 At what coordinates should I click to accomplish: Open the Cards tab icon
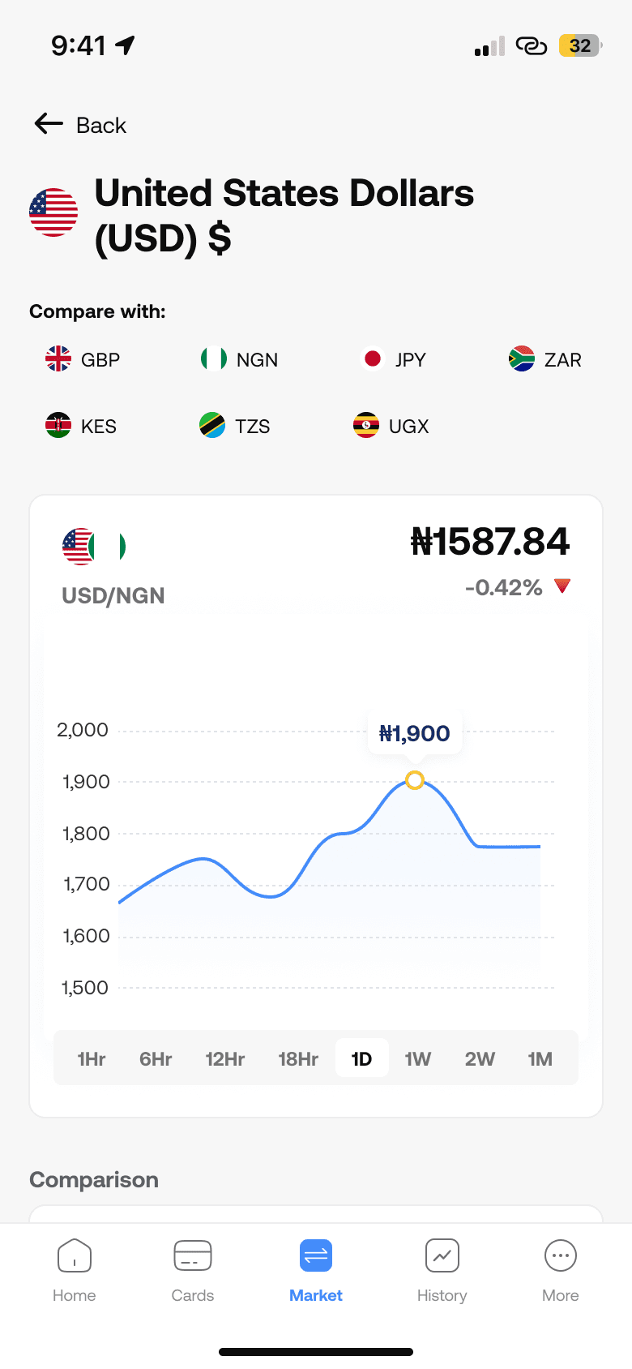[193, 1255]
